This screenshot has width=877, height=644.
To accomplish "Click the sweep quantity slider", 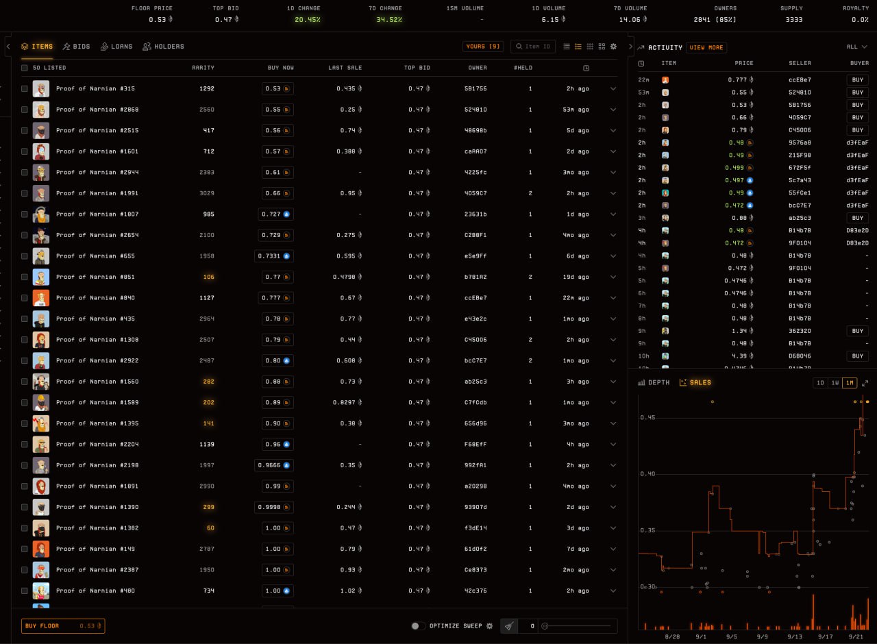I will 577,626.
